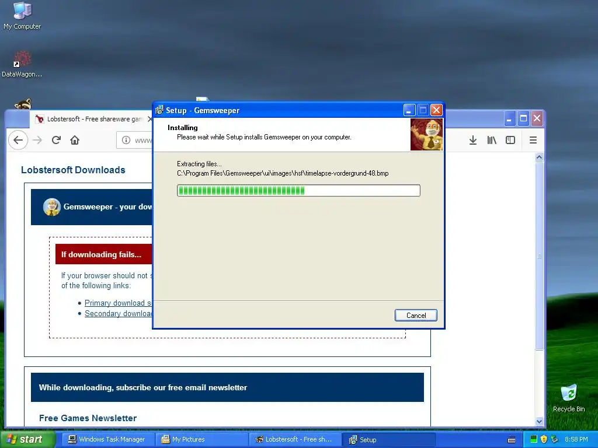This screenshot has height=448, width=598.
Task: Click the Free Games Newsletter heading
Action: [88, 418]
